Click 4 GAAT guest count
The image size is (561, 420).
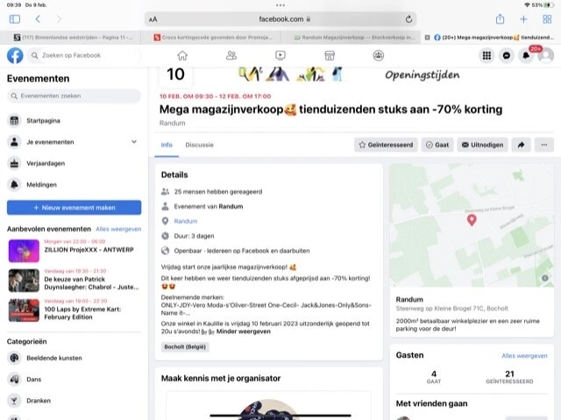click(x=434, y=377)
